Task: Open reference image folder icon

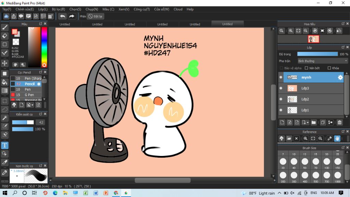Action: coord(289,139)
